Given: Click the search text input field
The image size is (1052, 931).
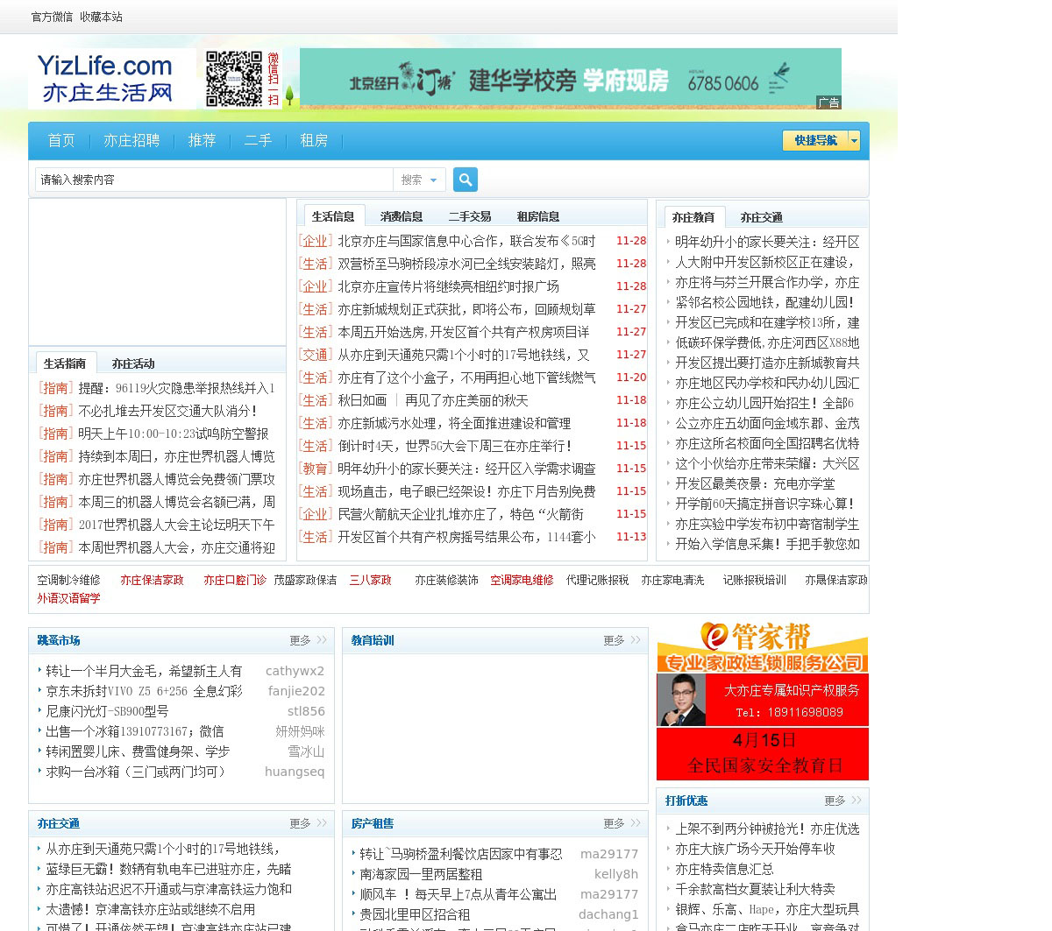Looking at the screenshot, I should pyautogui.click(x=213, y=180).
